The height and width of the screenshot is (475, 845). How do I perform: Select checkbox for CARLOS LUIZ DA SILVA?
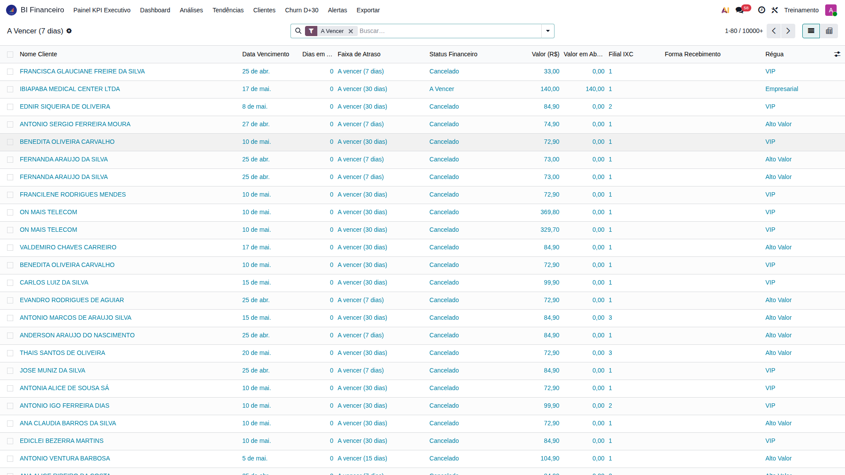coord(10,283)
